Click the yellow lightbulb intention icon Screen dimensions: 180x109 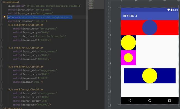5,17
